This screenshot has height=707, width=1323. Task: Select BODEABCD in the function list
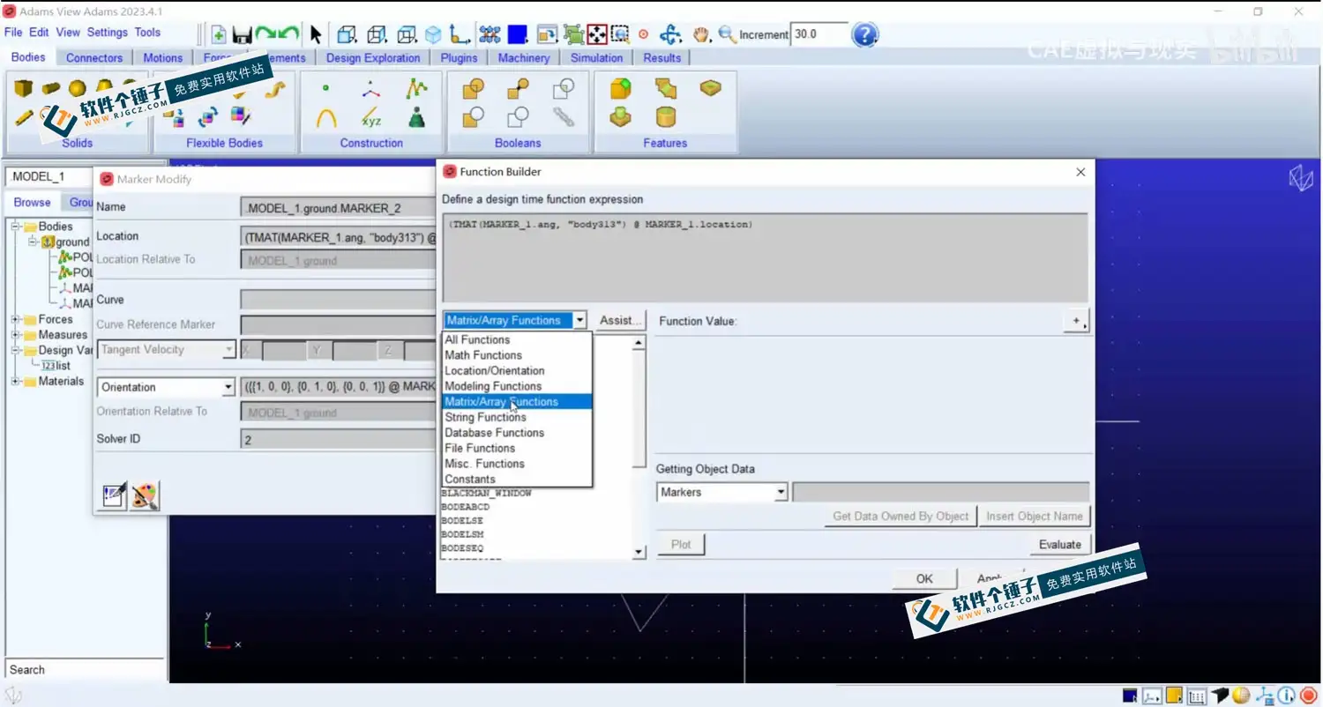tap(465, 508)
